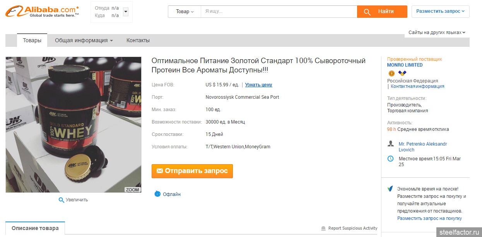
Task: Open the MONRO LIMITED supplier link
Action: (x=405, y=65)
